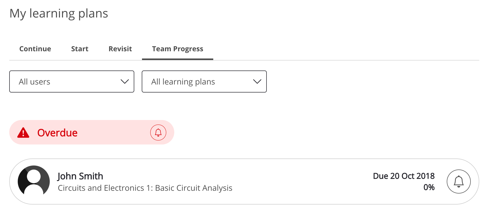Click the red warning triangle icon
486x208 pixels.
coord(23,133)
